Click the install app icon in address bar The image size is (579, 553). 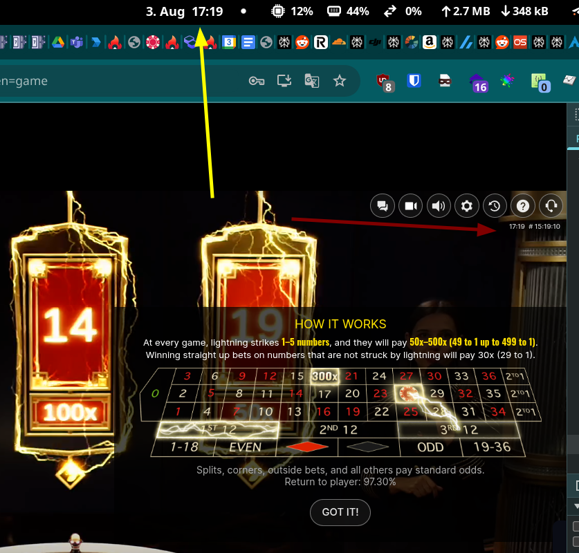pyautogui.click(x=284, y=81)
